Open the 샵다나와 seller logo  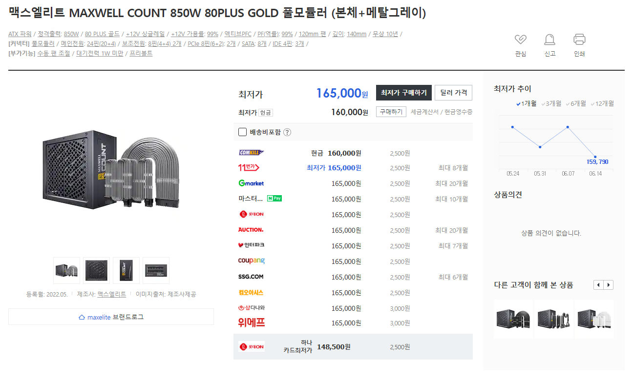click(251, 308)
